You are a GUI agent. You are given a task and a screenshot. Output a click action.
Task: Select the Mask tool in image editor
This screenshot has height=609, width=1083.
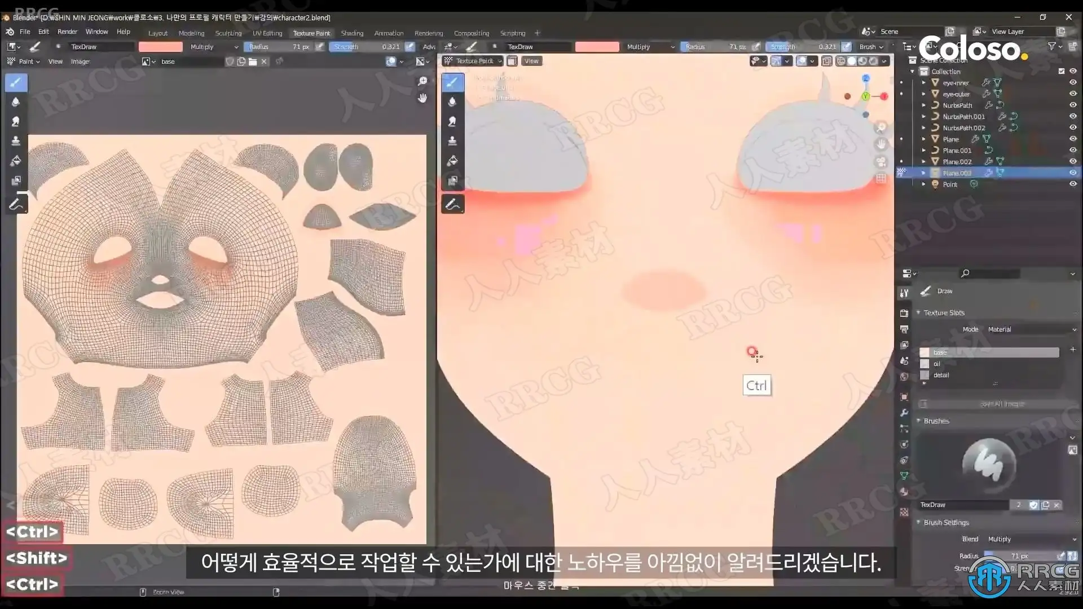coord(16,181)
